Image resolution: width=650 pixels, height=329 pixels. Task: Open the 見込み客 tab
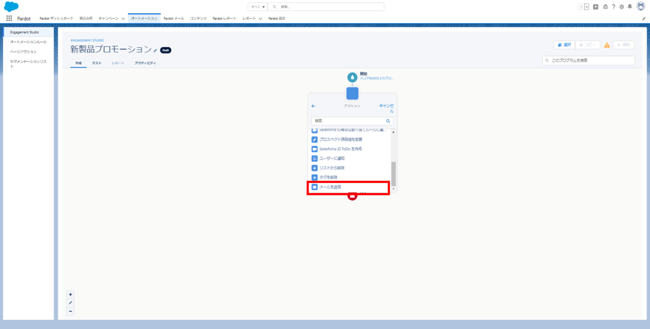86,18
